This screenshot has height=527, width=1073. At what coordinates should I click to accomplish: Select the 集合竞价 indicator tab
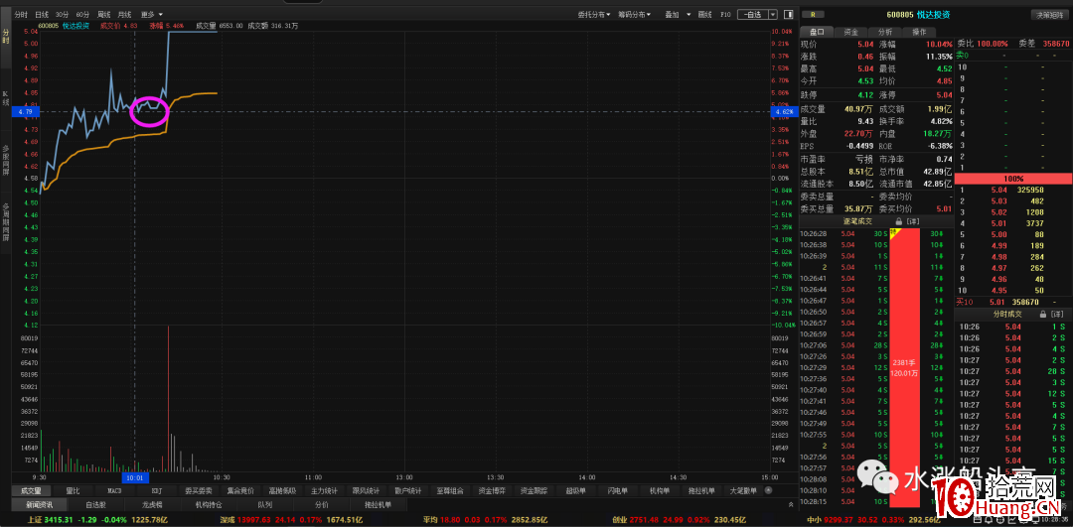tap(240, 490)
